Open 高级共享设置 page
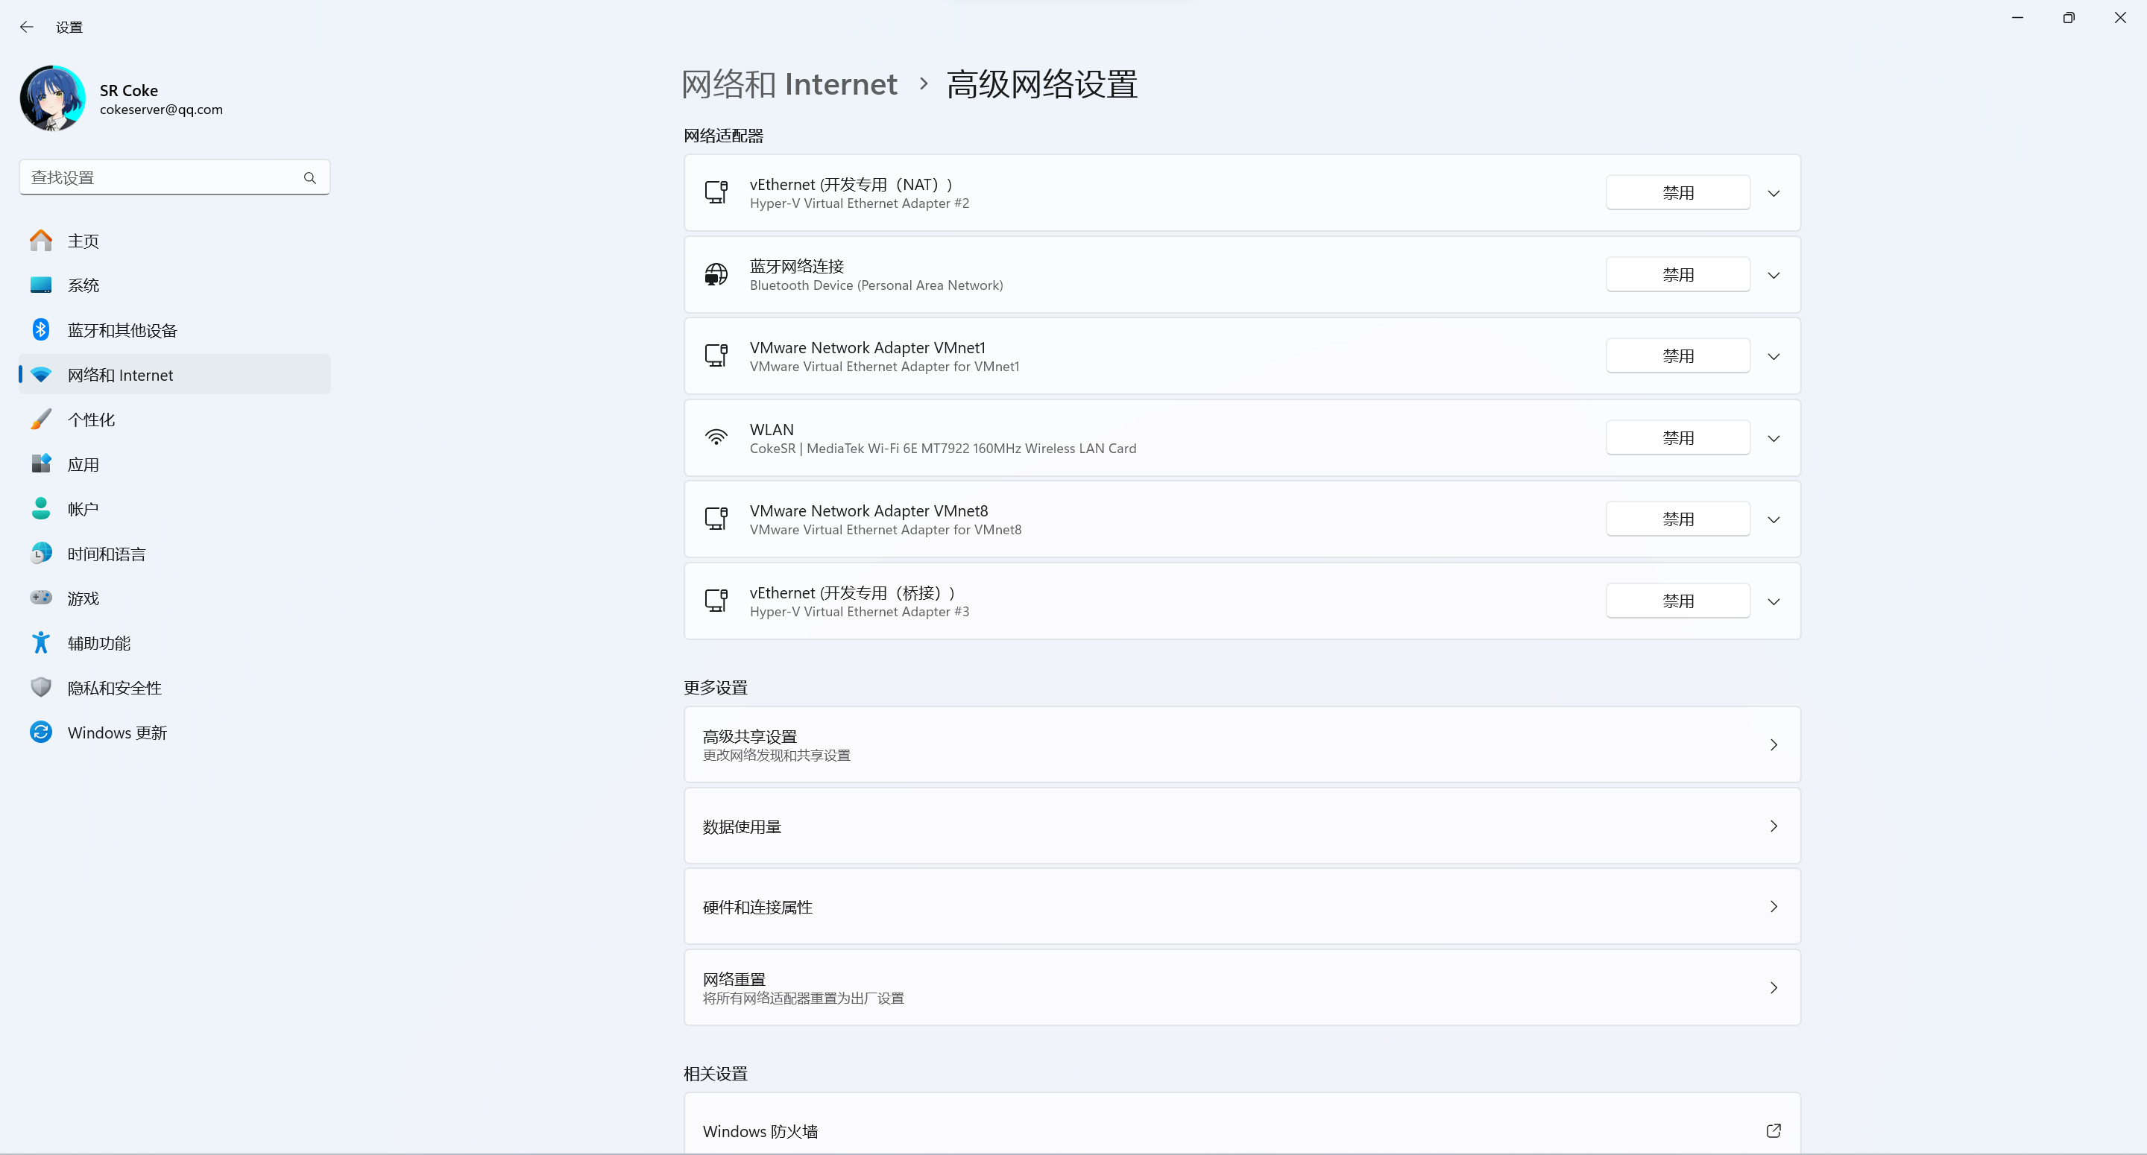 tap(1242, 744)
